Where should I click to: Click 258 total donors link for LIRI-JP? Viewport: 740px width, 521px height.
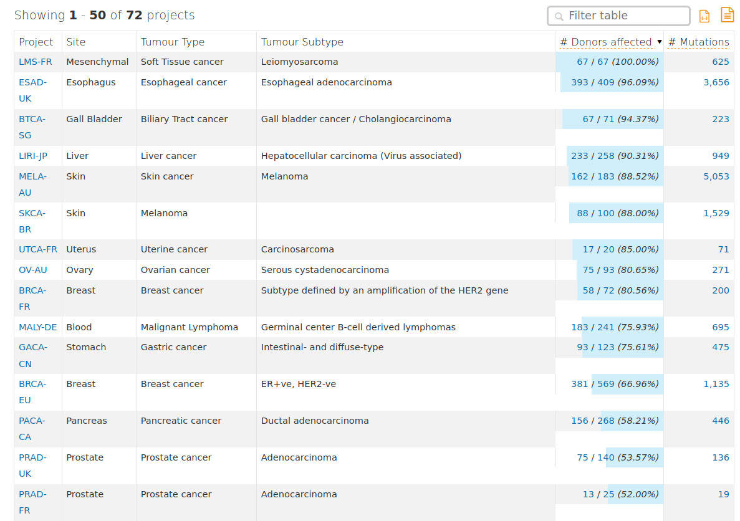[x=606, y=156]
